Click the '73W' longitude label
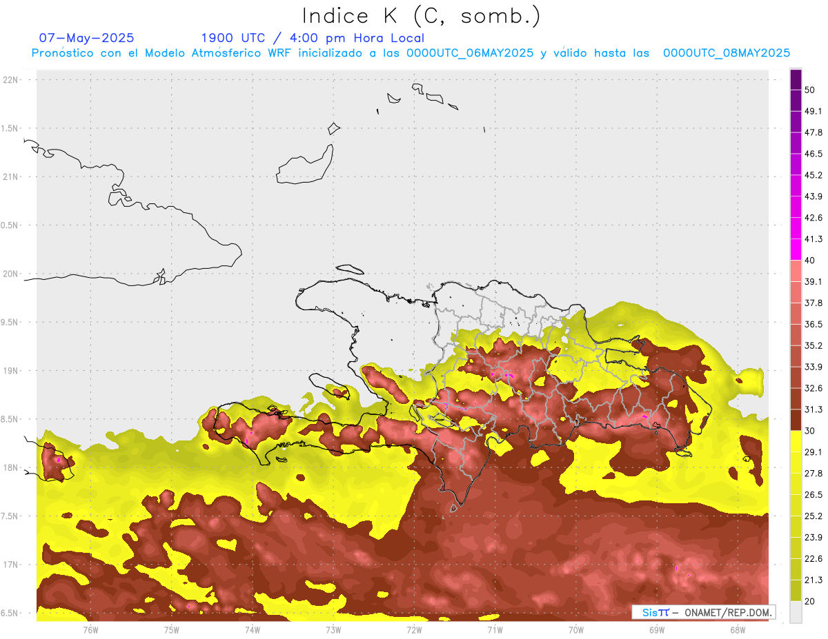828x639 pixels. point(333,629)
